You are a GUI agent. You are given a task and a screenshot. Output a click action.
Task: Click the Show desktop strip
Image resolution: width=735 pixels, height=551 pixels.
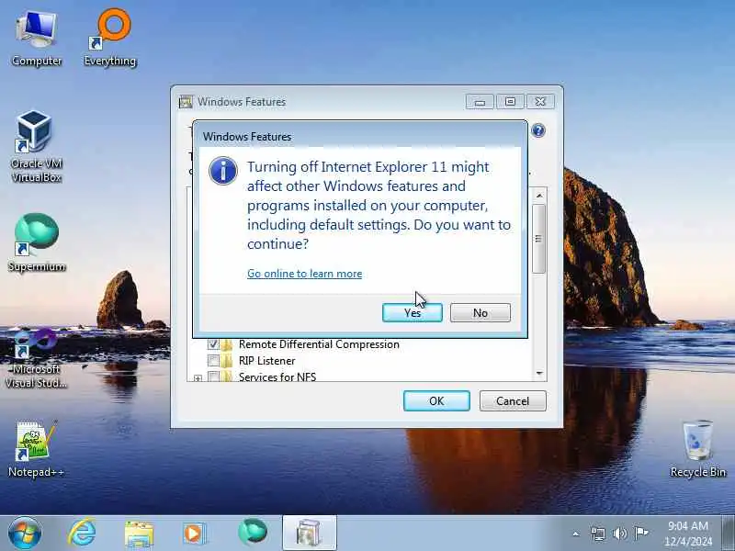pyautogui.click(x=729, y=534)
